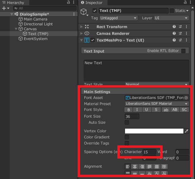
Task: Toggle small caps (SC) font style
Action: [x=184, y=110]
